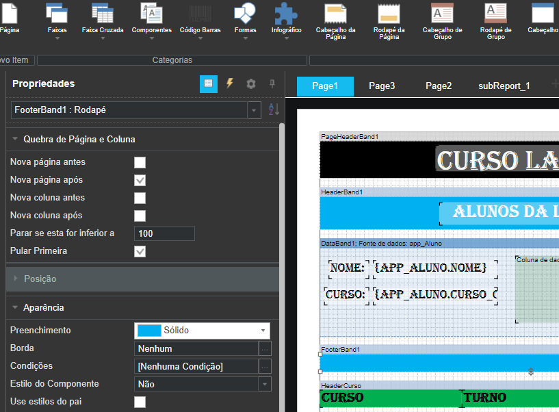Click the Condições value field
The image size is (559, 412).
click(x=196, y=366)
